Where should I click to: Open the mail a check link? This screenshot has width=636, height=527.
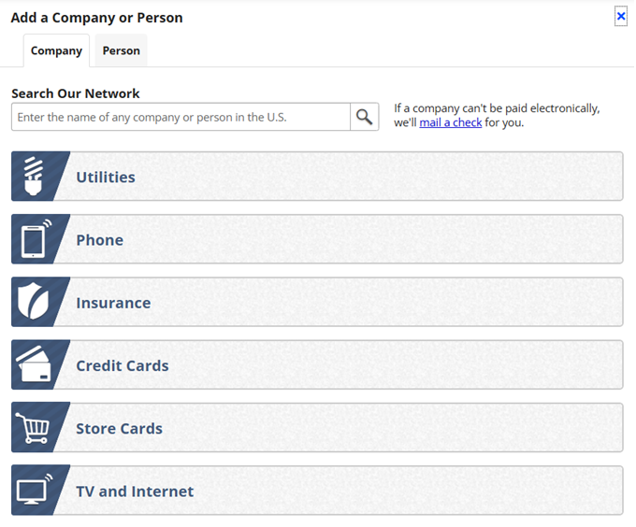[x=450, y=122]
